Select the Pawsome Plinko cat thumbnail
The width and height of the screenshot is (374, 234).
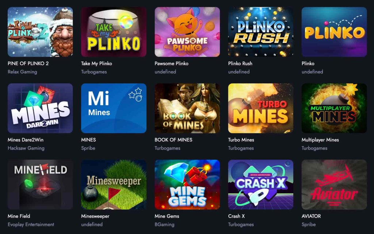[x=187, y=32]
